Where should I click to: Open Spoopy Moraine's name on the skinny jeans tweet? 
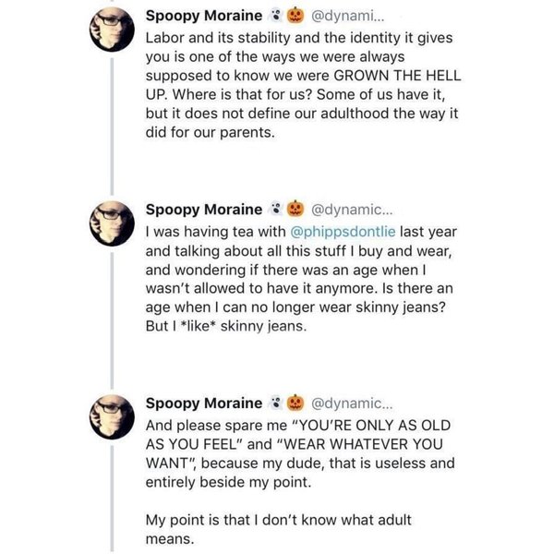[204, 211]
